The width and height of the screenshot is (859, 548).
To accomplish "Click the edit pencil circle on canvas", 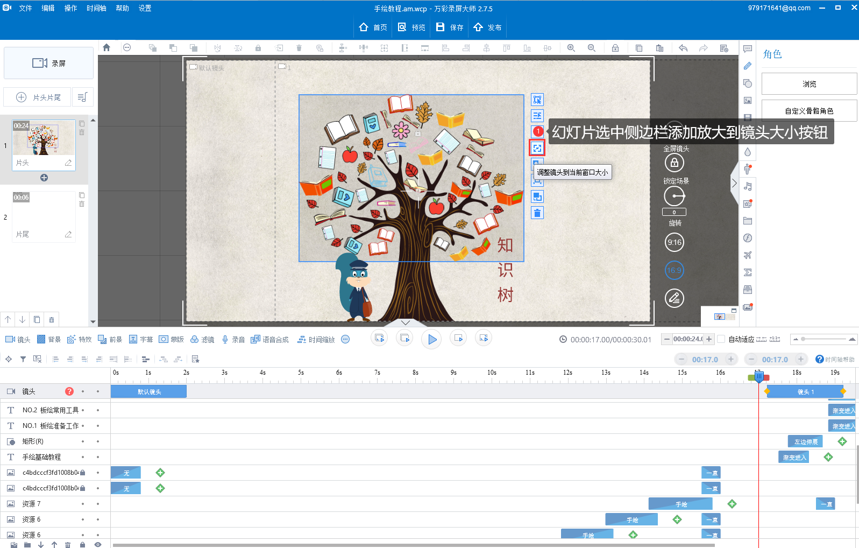I will [x=675, y=298].
